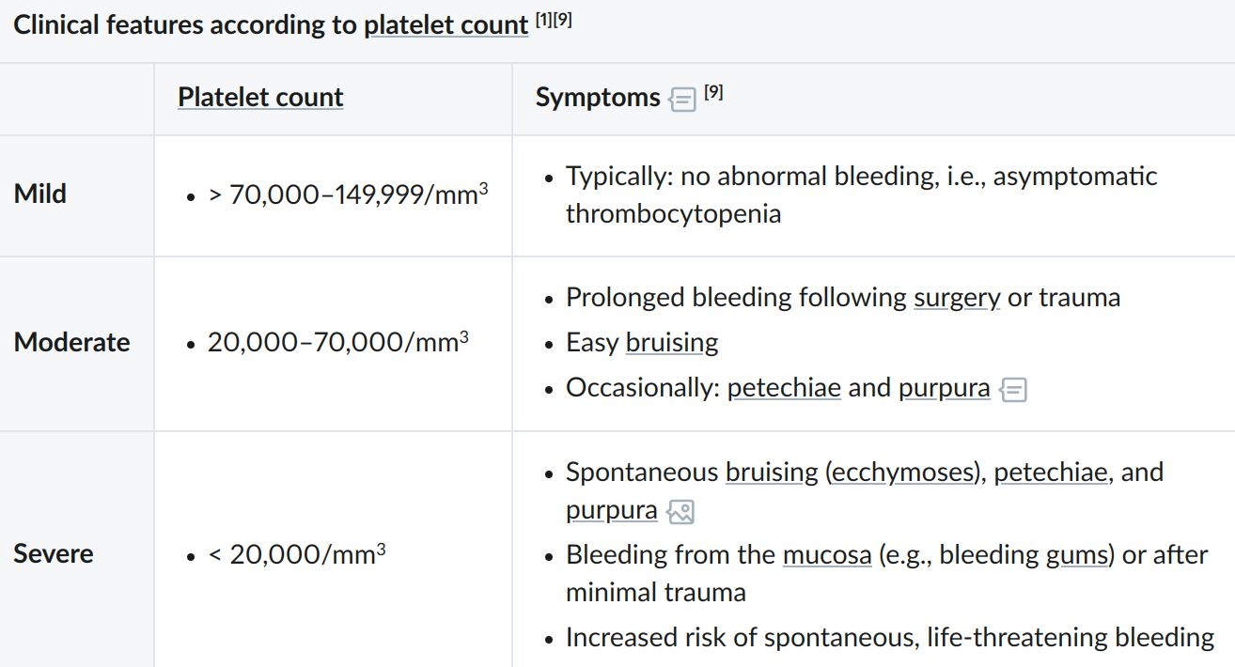Viewport: 1235px width, 667px height.
Task: Open citation [1] in the table title
Action: 544,20
